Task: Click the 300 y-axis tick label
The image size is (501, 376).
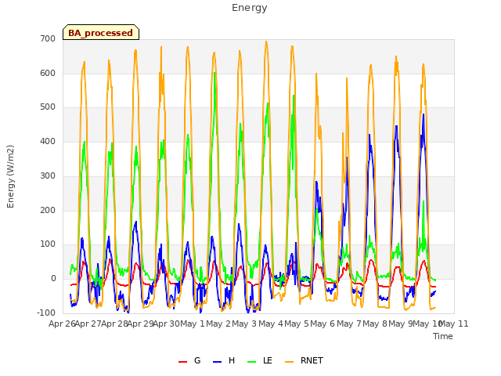Action: click(48, 175)
